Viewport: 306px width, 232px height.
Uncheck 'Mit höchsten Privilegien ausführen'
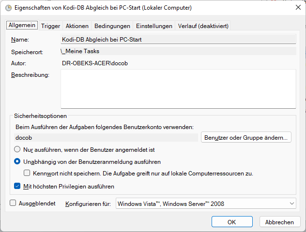click(x=17, y=186)
